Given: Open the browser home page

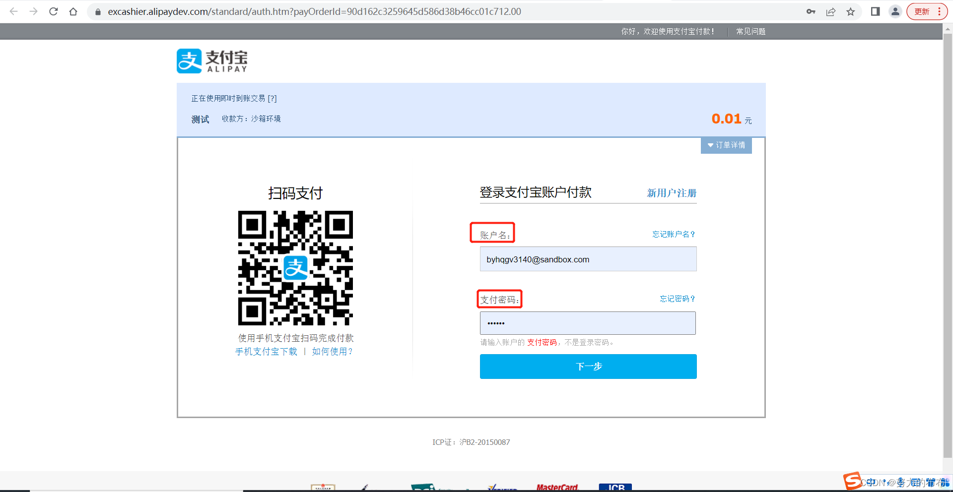Looking at the screenshot, I should (x=73, y=11).
